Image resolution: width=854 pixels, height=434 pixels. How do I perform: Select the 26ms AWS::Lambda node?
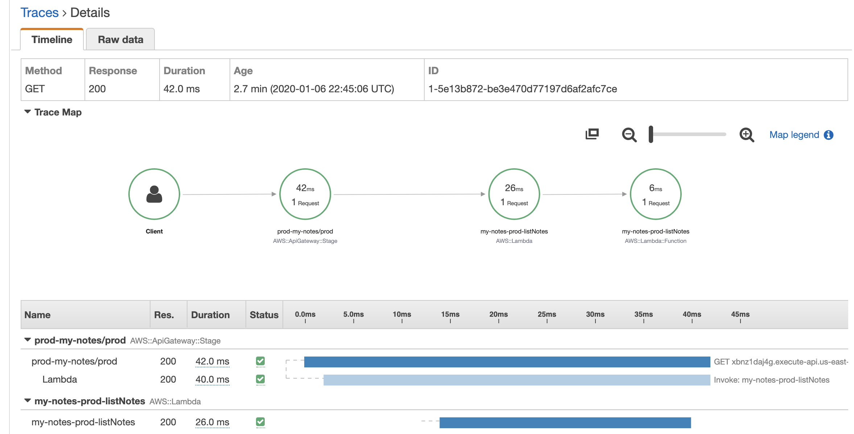[514, 194]
